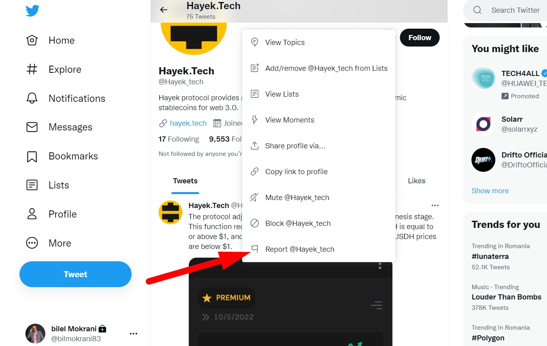Select Mute @Hayek_tech option
The height and width of the screenshot is (346, 547).
click(319, 198)
